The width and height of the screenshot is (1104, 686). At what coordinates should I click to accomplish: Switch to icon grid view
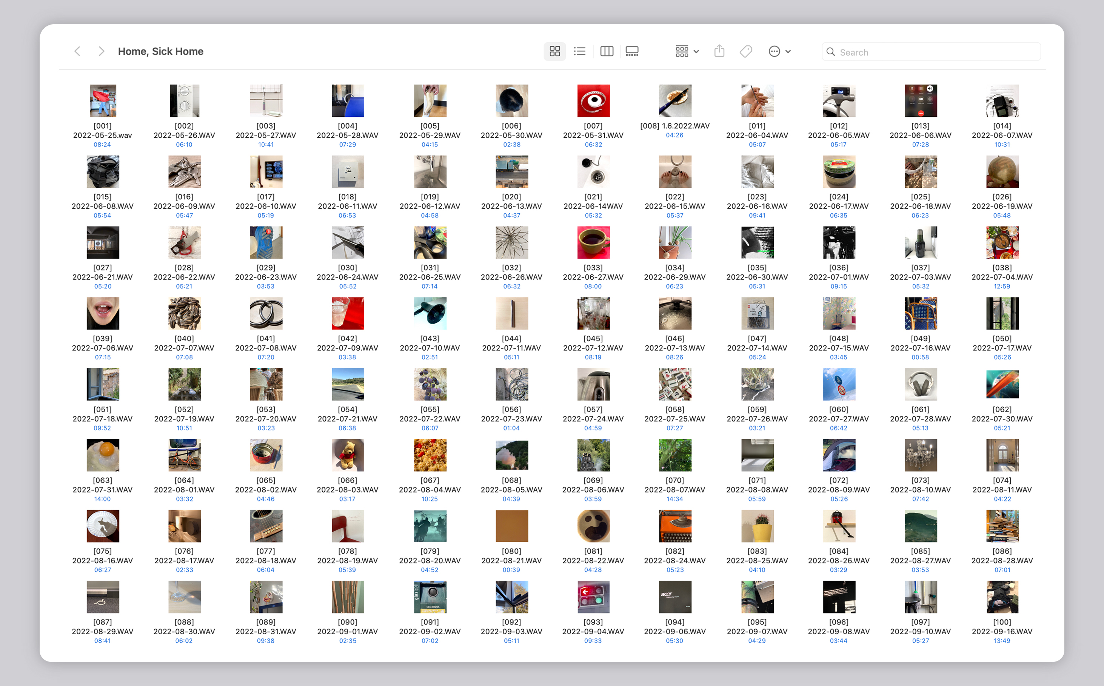coord(555,51)
